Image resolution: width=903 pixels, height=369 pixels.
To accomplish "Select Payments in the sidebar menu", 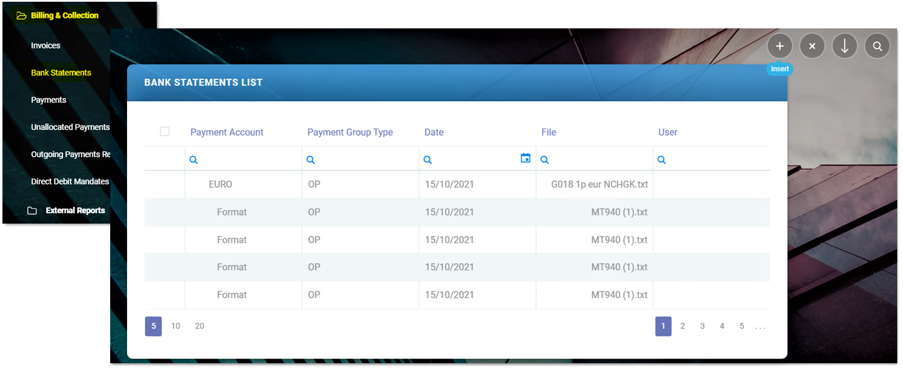I will pos(49,100).
